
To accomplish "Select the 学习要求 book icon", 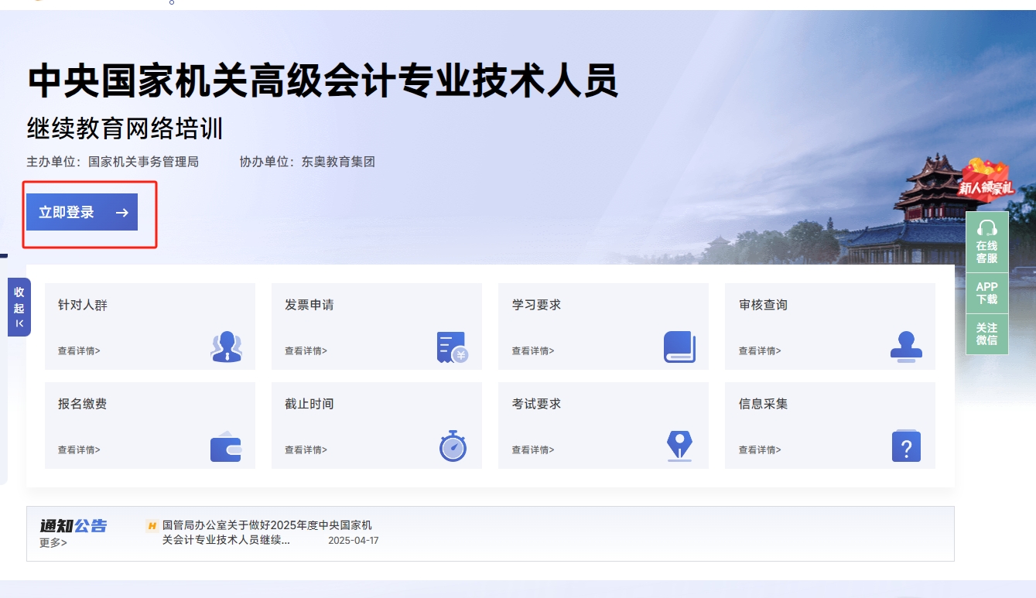I will [x=679, y=348].
